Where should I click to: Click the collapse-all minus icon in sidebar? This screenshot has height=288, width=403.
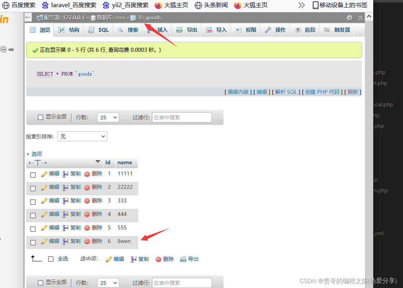[x=4, y=49]
